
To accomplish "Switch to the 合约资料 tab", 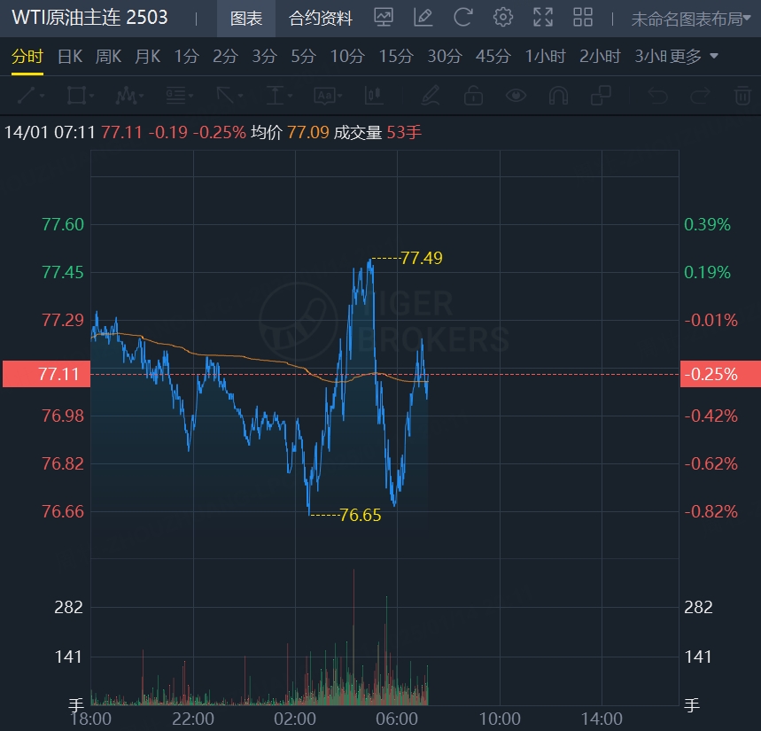I will tap(321, 18).
